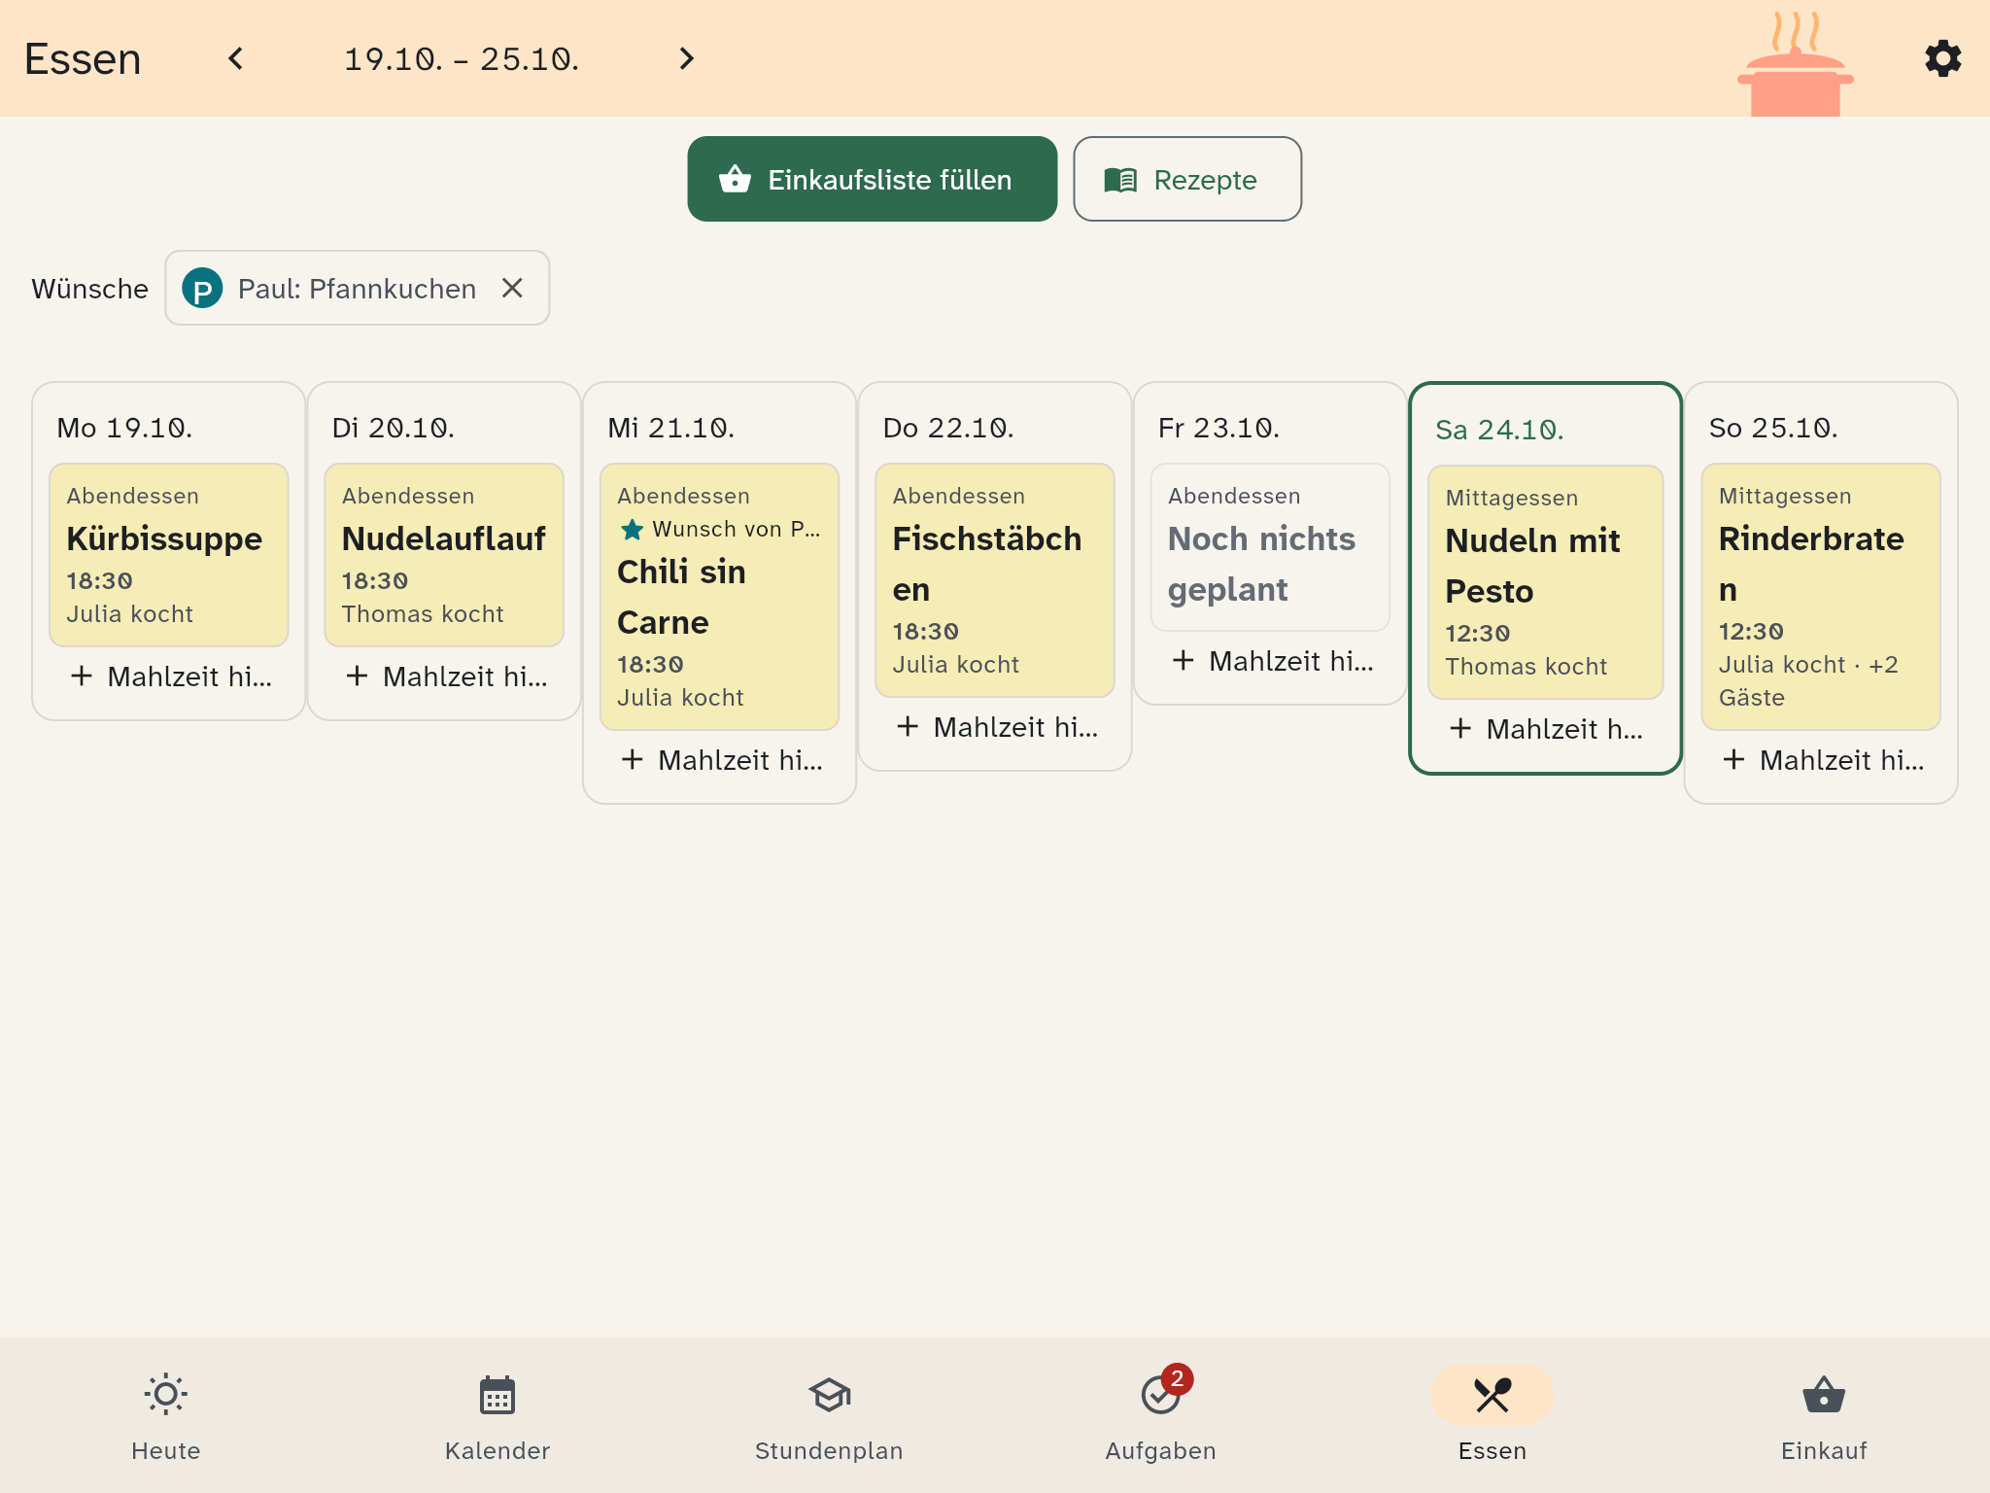Viewport: 1990px width, 1493px height.
Task: Click the week range 19.10. – 25.10.
Action: (x=462, y=59)
